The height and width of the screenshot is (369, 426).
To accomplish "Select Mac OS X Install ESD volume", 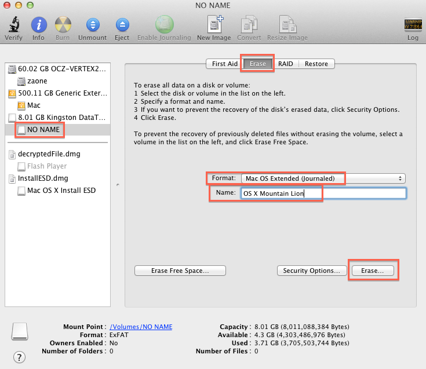I will (57, 191).
